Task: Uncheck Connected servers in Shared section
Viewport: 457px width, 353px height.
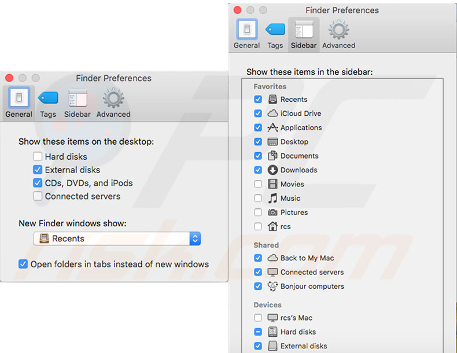Action: (x=258, y=272)
